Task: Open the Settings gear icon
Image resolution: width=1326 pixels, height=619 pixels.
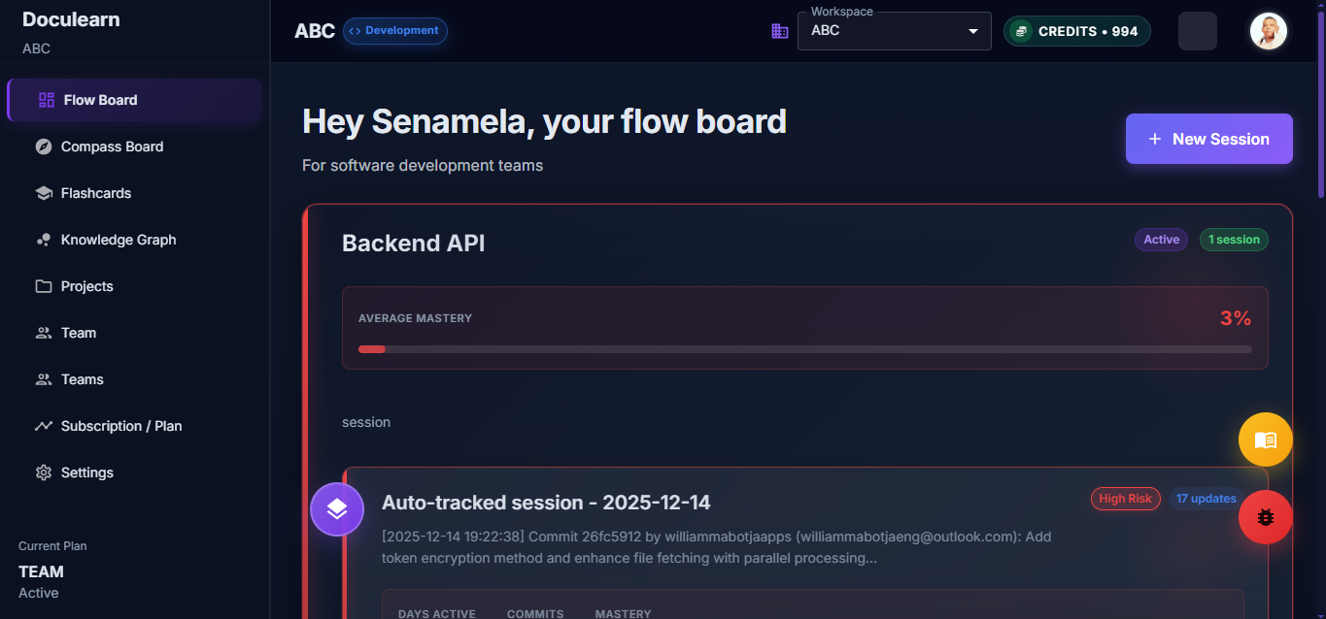Action: (x=44, y=472)
